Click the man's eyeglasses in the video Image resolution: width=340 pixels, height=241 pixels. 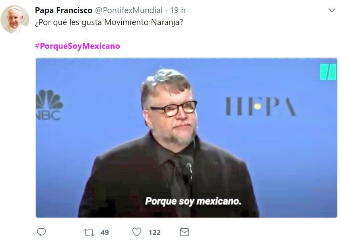173,108
